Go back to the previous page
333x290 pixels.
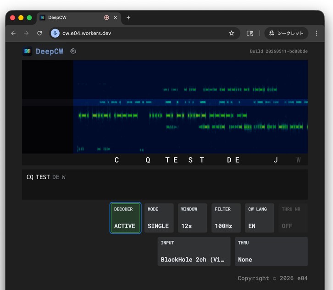13,33
